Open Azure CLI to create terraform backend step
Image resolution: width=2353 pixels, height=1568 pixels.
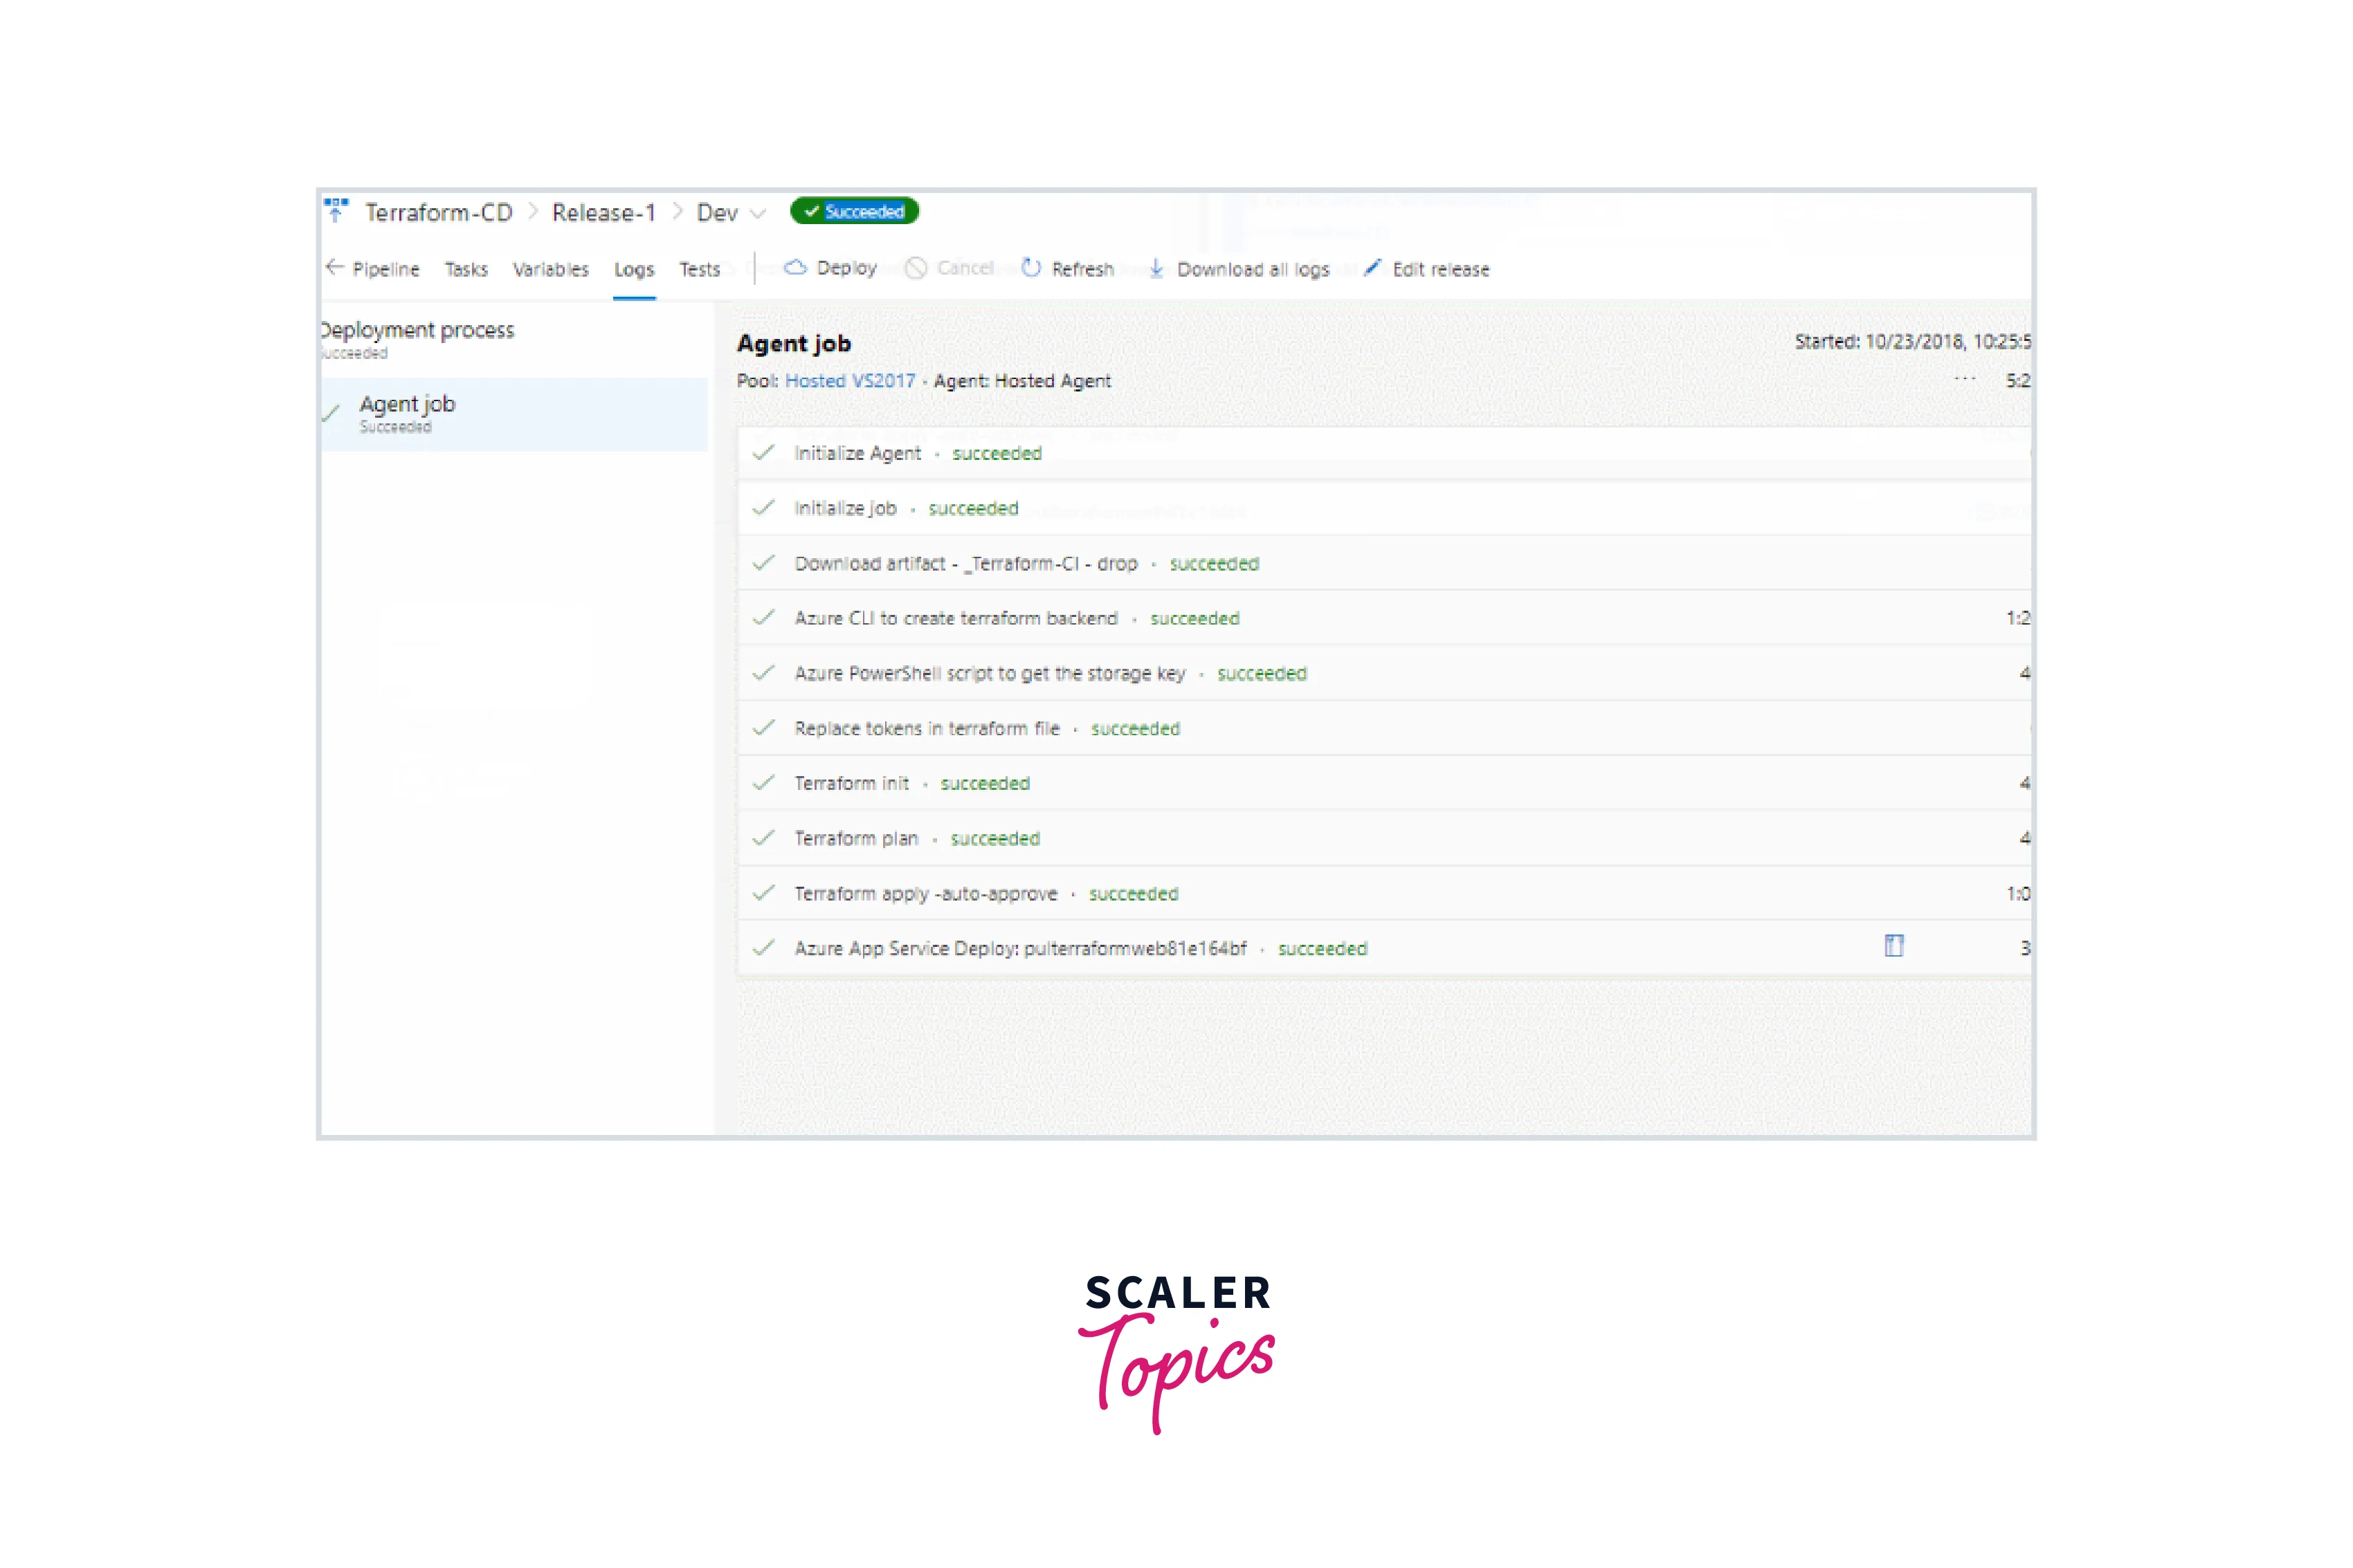(x=956, y=618)
